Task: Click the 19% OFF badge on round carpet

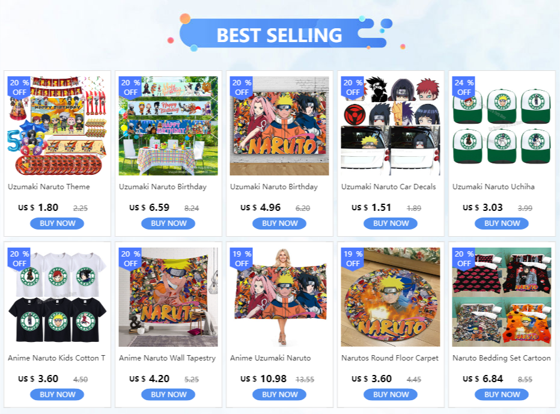Action: coord(353,258)
